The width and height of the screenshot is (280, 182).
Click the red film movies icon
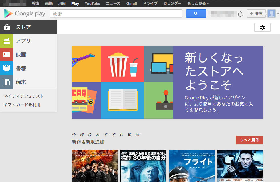tap(7, 55)
